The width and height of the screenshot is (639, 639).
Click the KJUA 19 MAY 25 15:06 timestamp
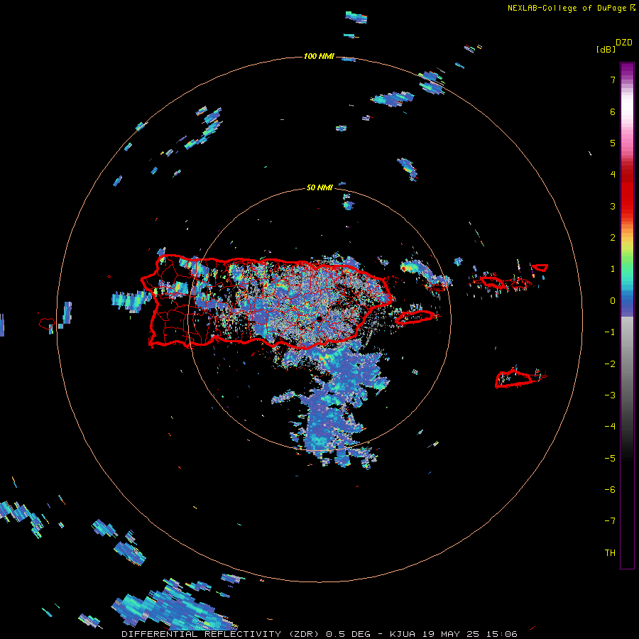pos(454,634)
